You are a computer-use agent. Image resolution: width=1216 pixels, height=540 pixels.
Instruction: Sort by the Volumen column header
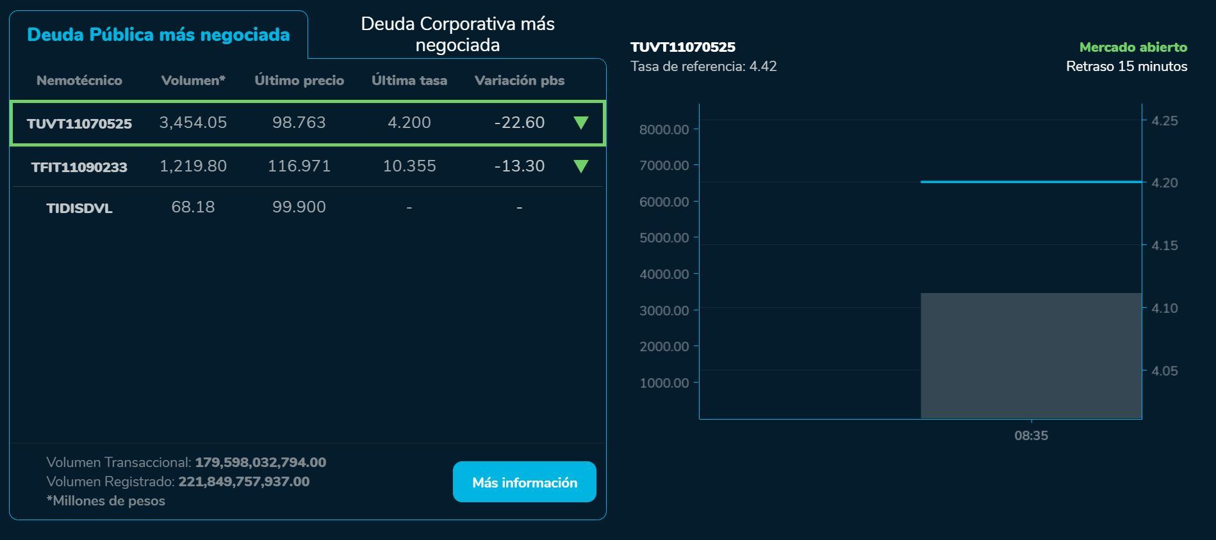click(x=193, y=81)
